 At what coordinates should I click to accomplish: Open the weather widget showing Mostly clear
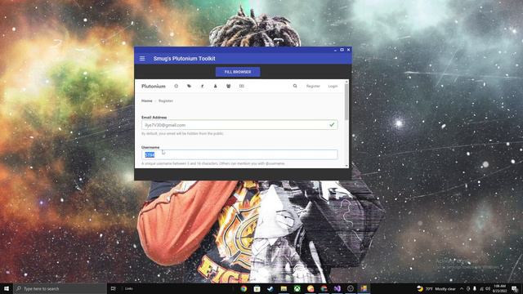click(x=436, y=288)
